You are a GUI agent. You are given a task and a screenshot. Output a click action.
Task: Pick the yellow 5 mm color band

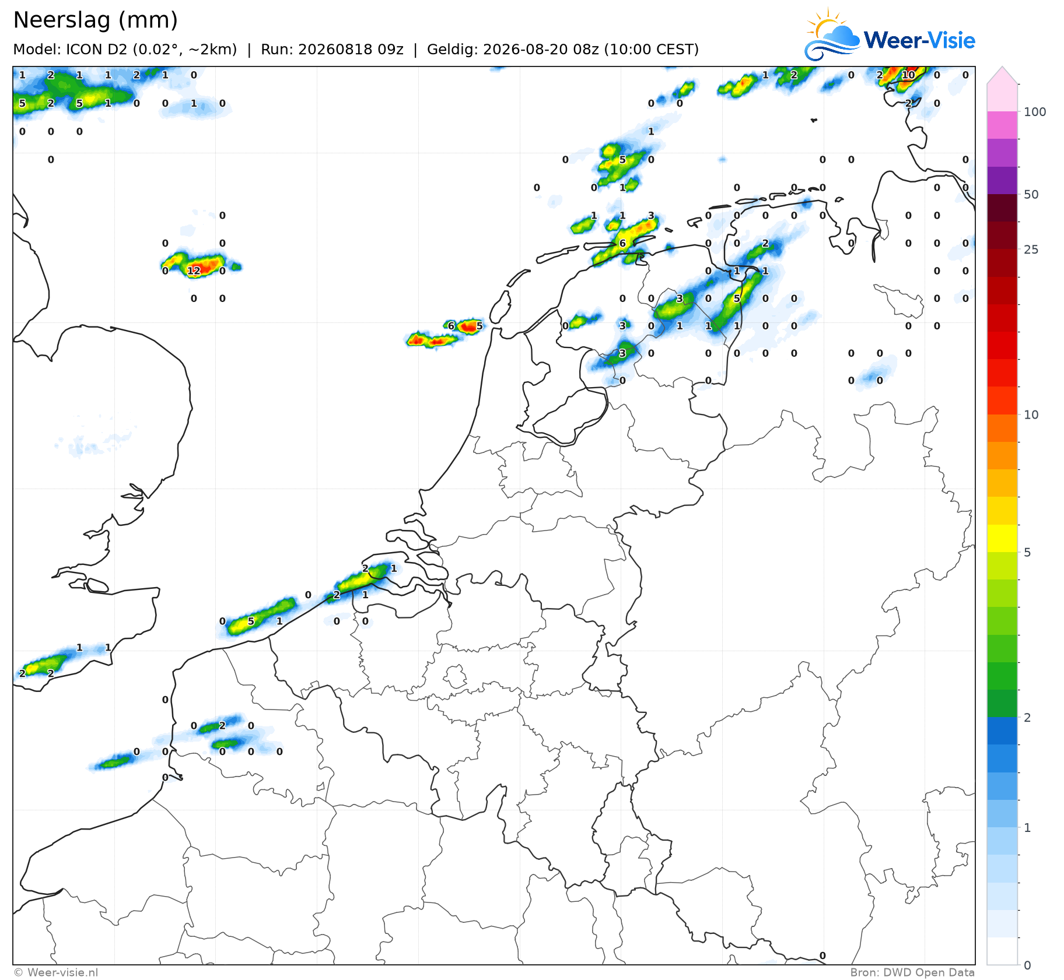coord(1002,538)
